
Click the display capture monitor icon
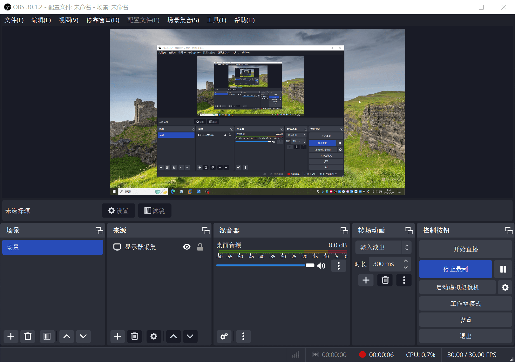[x=117, y=247]
